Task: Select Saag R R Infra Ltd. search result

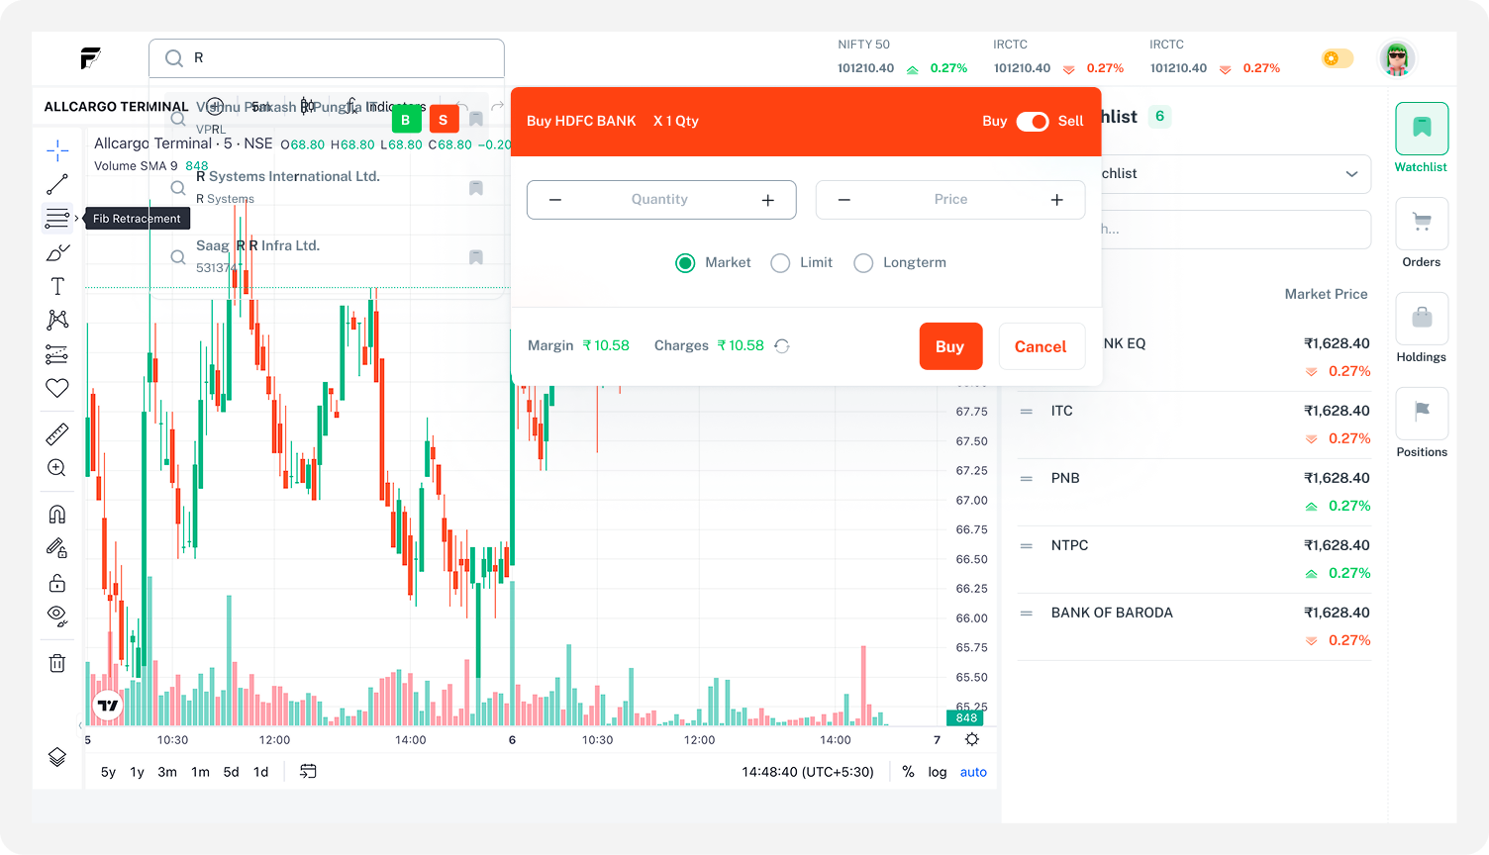Action: (x=327, y=255)
